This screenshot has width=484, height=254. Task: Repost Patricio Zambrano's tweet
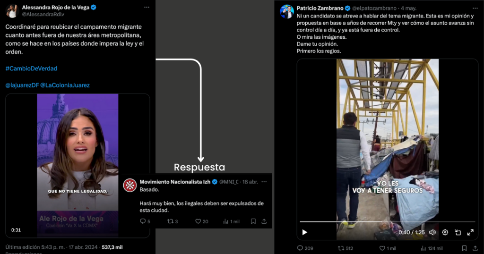341,248
